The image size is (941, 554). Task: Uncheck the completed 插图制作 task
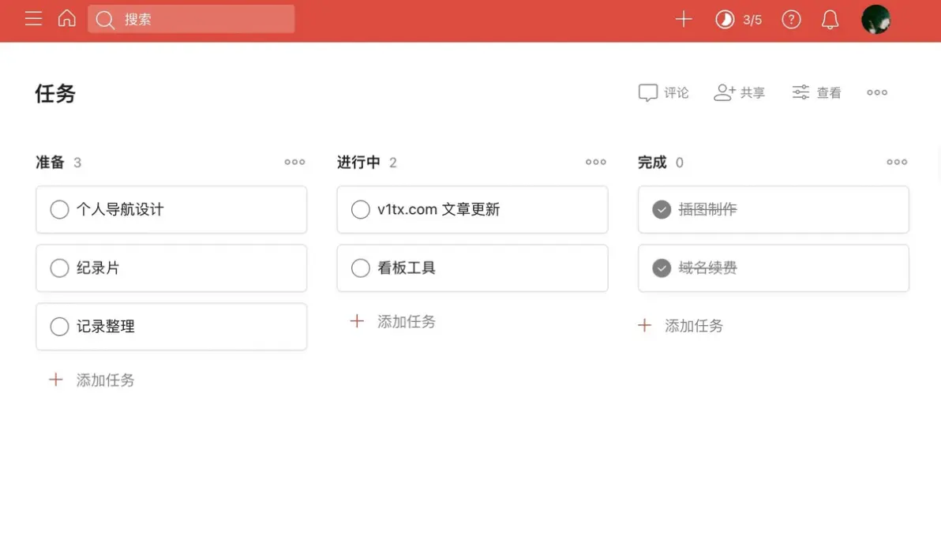click(662, 209)
